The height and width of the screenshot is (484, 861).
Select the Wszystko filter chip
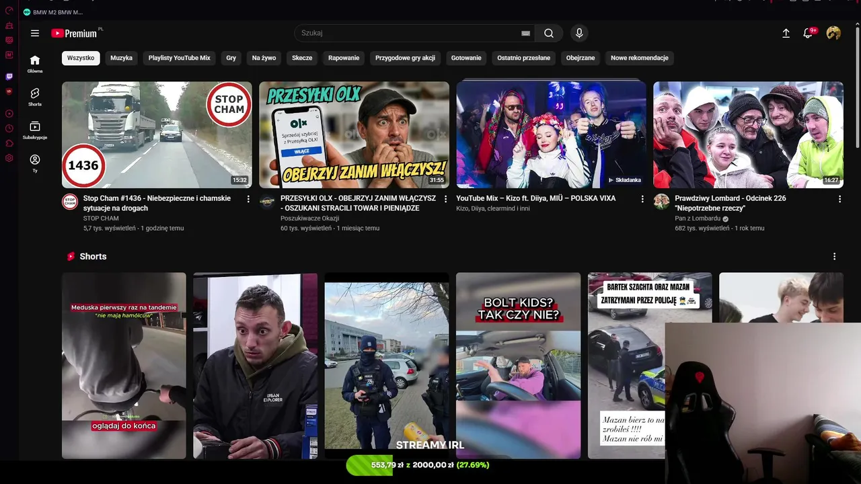point(81,58)
